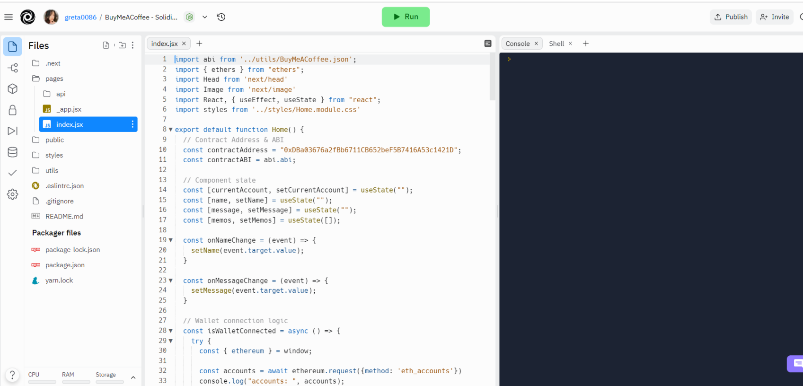Open the dropdown next to project name
This screenshot has height=386, width=803.
205,17
